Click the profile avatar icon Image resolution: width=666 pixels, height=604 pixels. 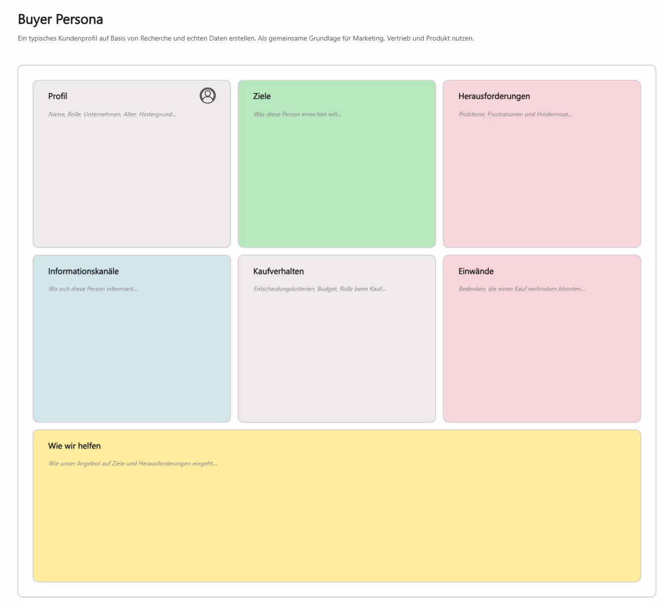click(x=208, y=95)
